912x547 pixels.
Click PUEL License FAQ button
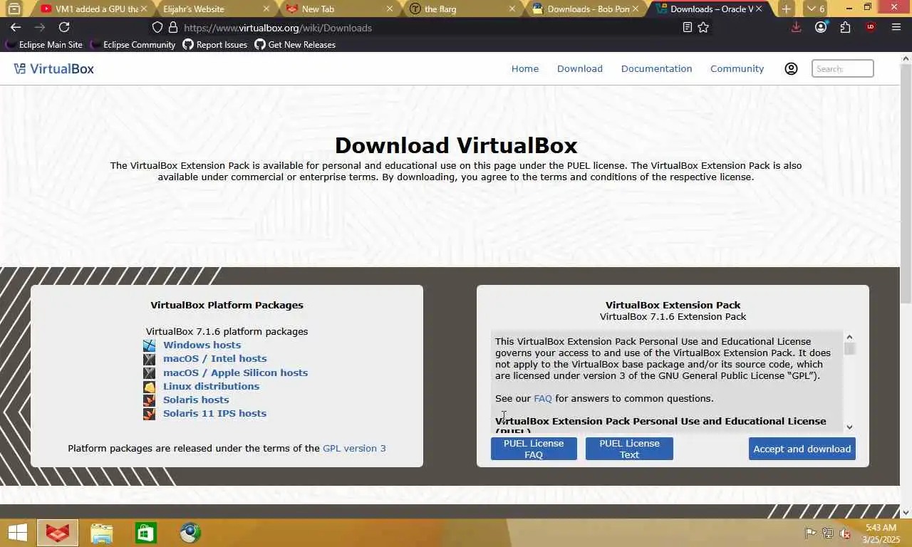pyautogui.click(x=534, y=449)
